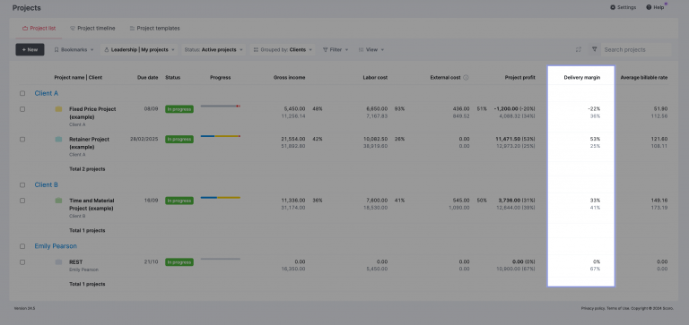Open the Bookmarks dropdown

[x=74, y=49]
